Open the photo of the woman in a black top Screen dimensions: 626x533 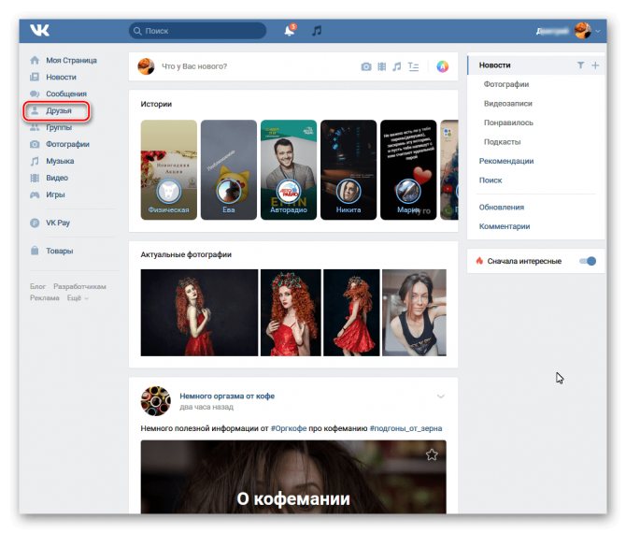point(415,312)
